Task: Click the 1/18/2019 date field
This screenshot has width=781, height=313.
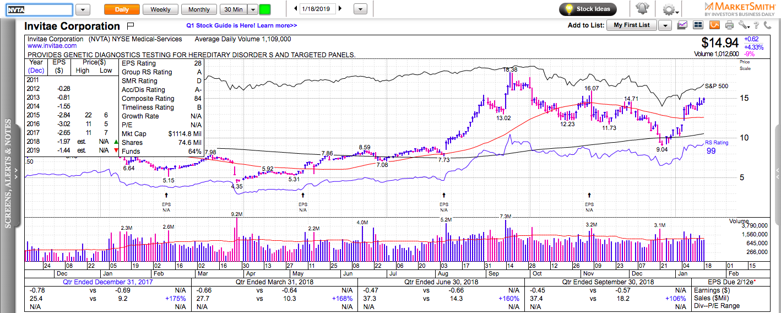Action: click(x=318, y=9)
